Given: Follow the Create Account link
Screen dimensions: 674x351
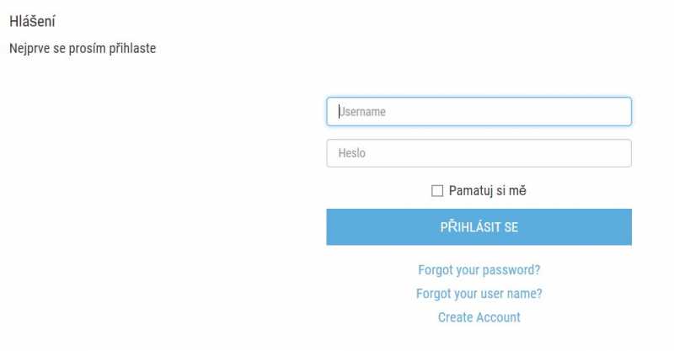Looking at the screenshot, I should (479, 317).
